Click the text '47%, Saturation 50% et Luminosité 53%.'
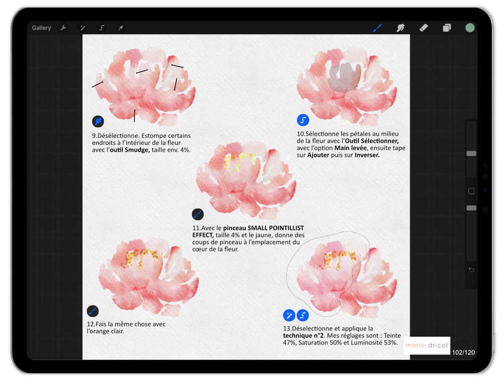Viewport: 504px width, 381px height. pos(340,343)
